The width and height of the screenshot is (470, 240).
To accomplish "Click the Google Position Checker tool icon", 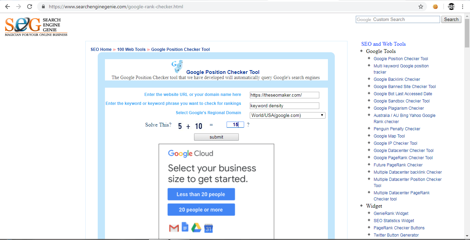I will point(177,66).
